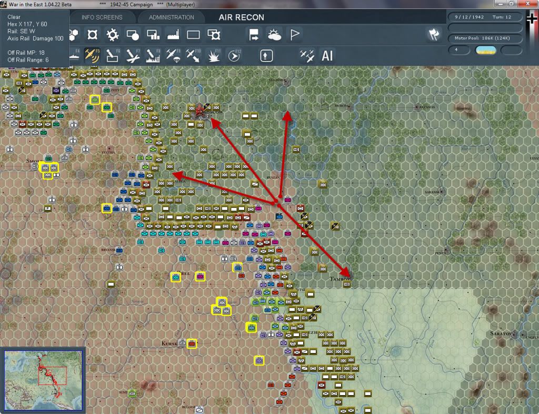Viewport: 539px width, 414px height.
Task: Open the gear settings icon in toolbar
Action: (x=113, y=35)
